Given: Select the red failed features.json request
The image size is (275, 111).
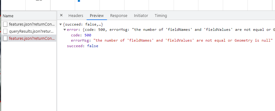Looking at the screenshot, I should [x=29, y=38].
